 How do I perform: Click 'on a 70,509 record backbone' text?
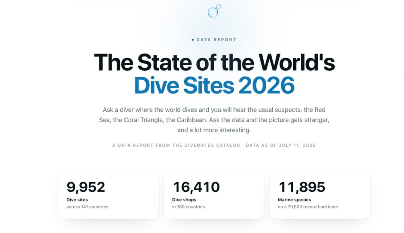(x=308, y=207)
